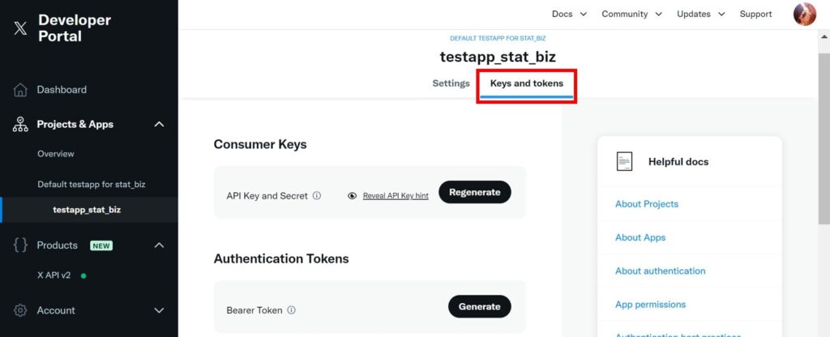The height and width of the screenshot is (337, 830).
Task: Click the Projects & Apps hierarchy icon
Action: pos(21,125)
